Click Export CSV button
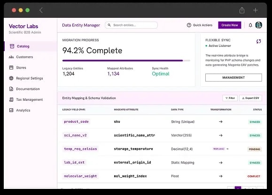 (250, 98)
